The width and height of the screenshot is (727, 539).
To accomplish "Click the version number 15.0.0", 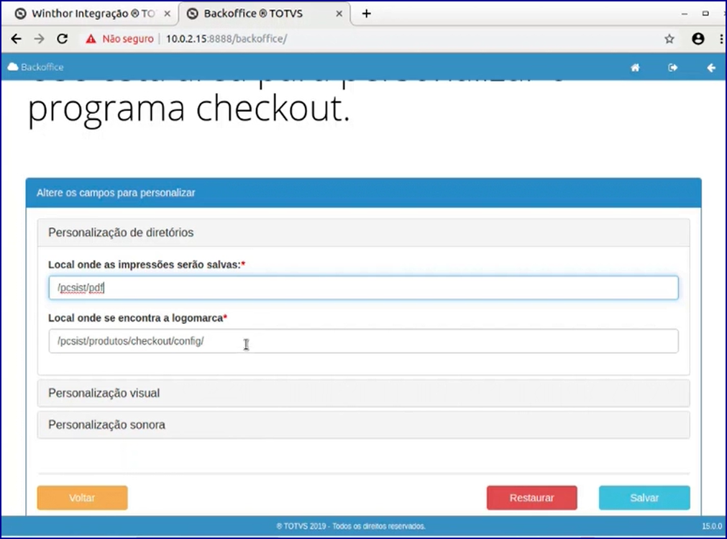I will (712, 526).
